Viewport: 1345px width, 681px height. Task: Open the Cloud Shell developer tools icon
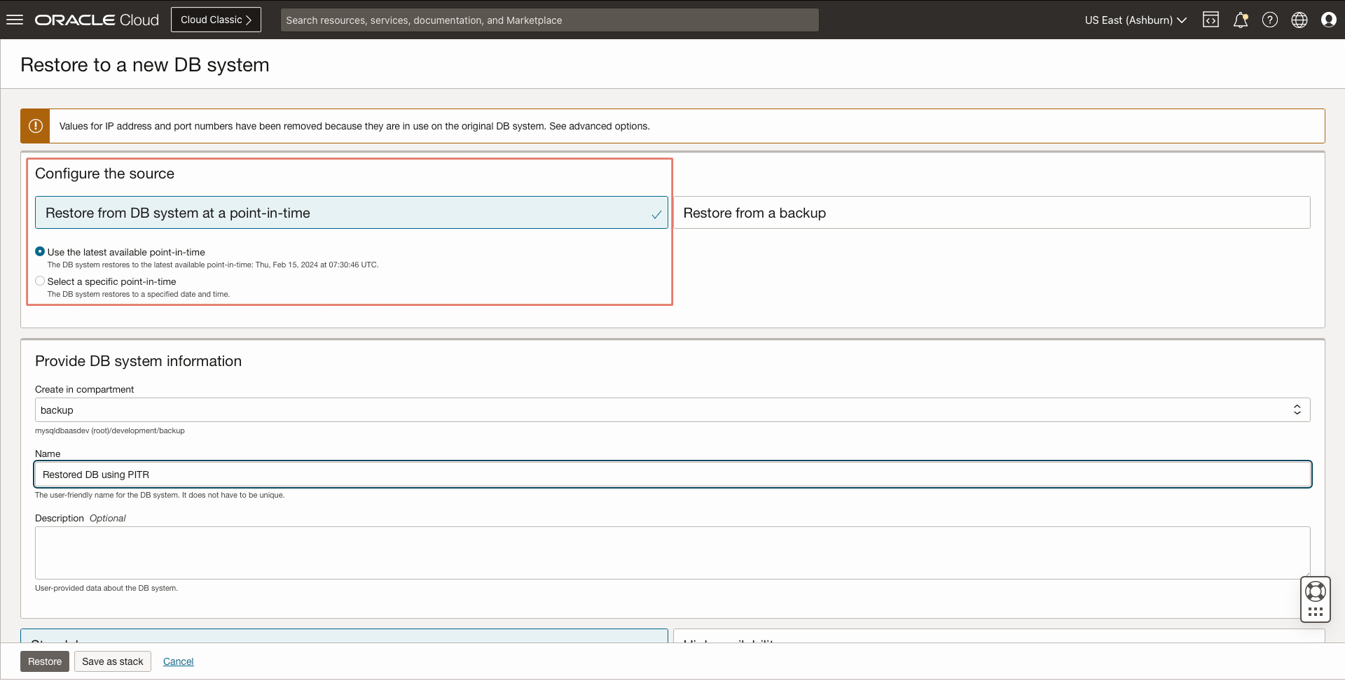(1210, 20)
